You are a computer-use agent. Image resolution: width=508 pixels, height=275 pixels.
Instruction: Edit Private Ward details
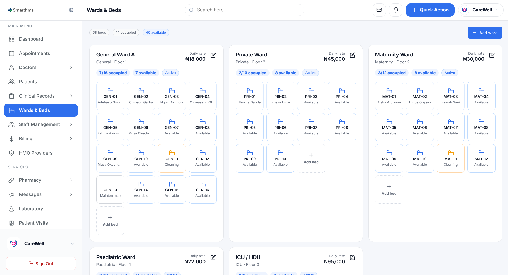point(352,55)
